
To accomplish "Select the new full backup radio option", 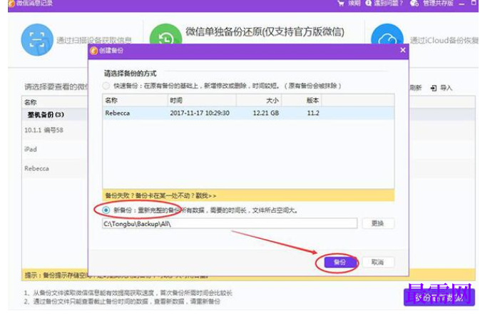I will coord(106,210).
